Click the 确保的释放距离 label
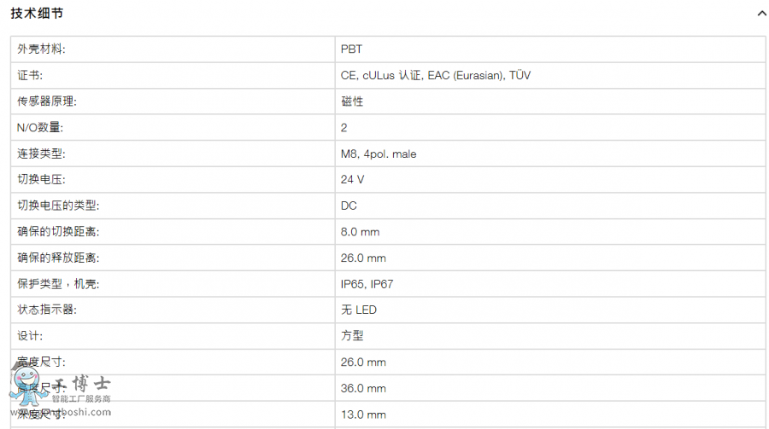Screen dimensions: 769x429 (58, 258)
